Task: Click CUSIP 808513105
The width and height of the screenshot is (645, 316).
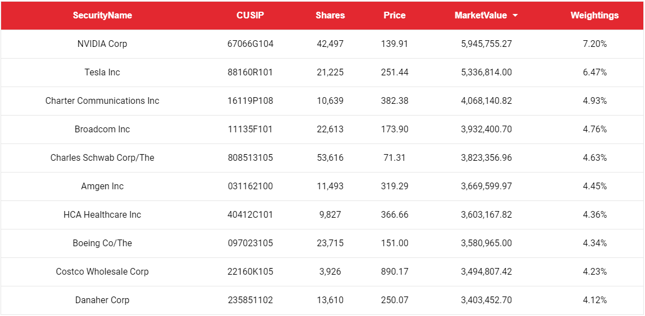Action: pyautogui.click(x=250, y=157)
